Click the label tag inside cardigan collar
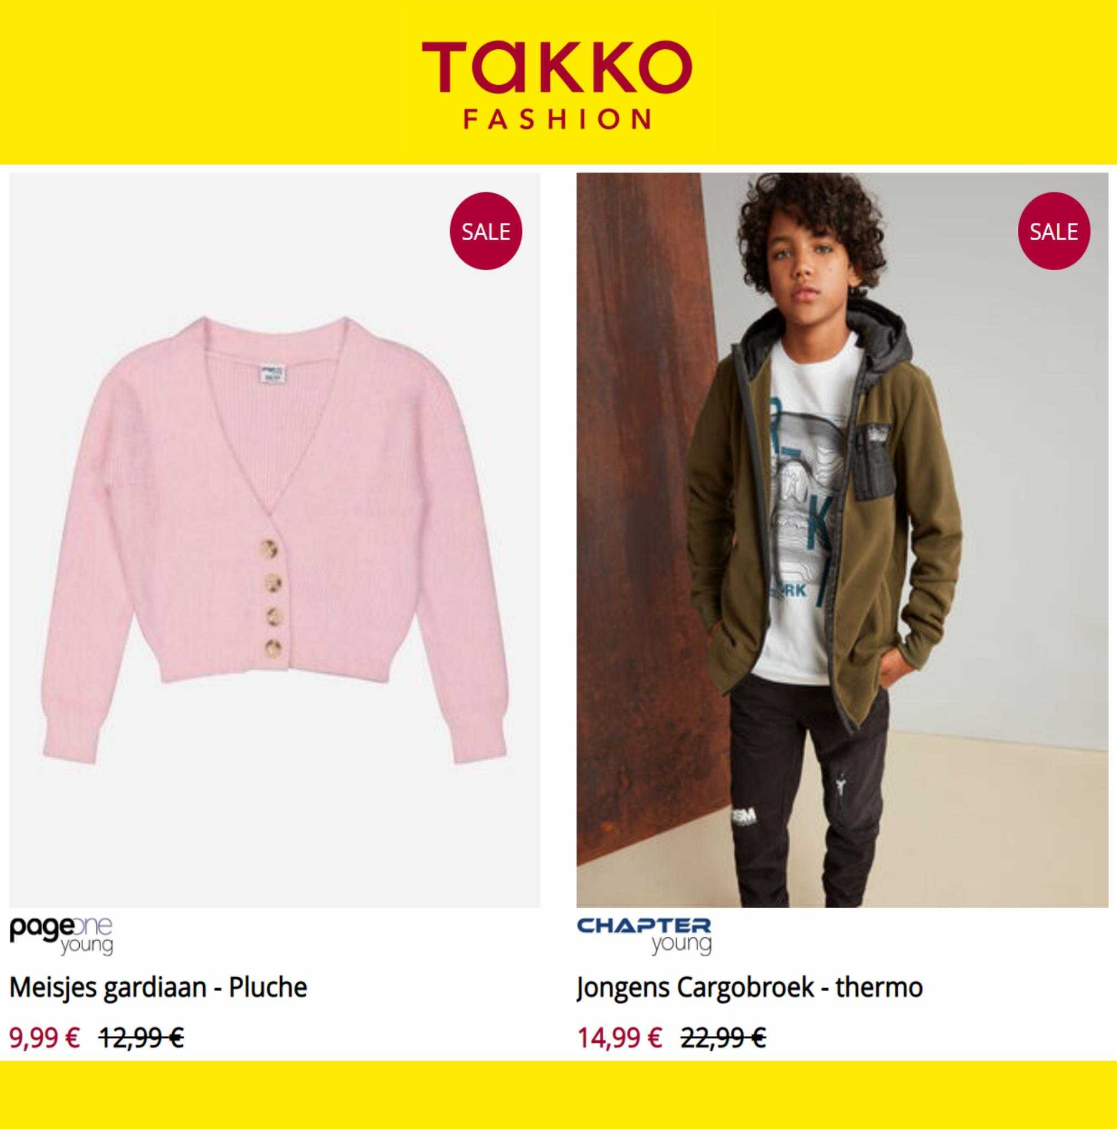This screenshot has width=1117, height=1129. (x=272, y=375)
